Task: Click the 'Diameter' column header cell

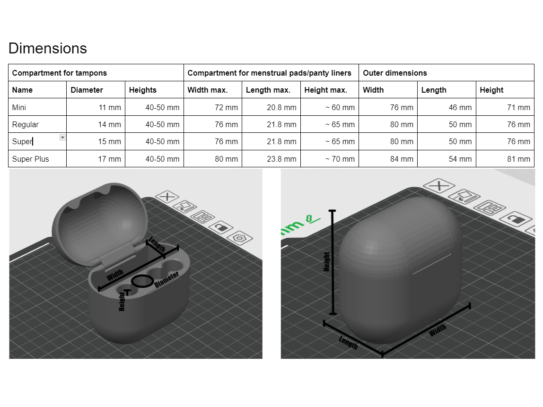Action: [96, 90]
